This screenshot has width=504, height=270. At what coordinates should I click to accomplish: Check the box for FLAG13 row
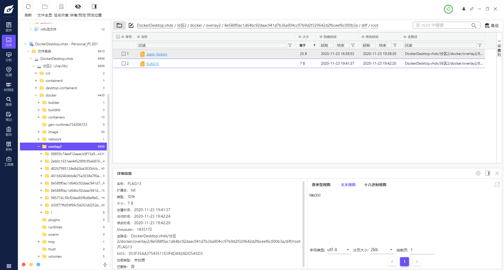pos(123,64)
